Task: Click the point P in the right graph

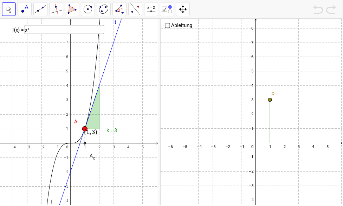Action: click(x=270, y=100)
